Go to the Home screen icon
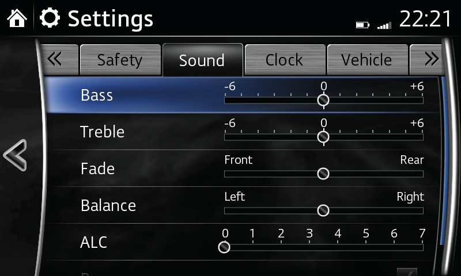This screenshot has height=276, width=461. point(17,18)
